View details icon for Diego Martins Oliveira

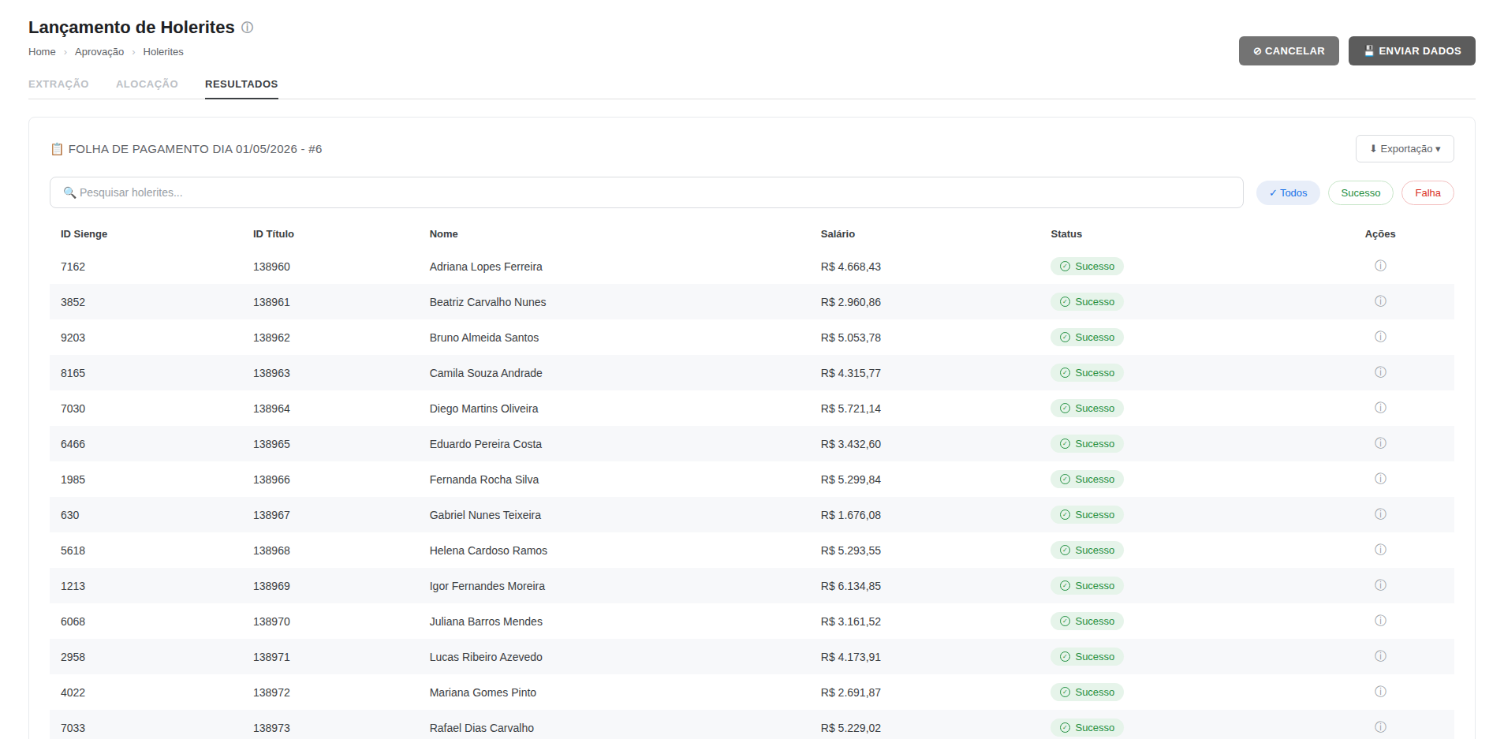pyautogui.click(x=1380, y=408)
